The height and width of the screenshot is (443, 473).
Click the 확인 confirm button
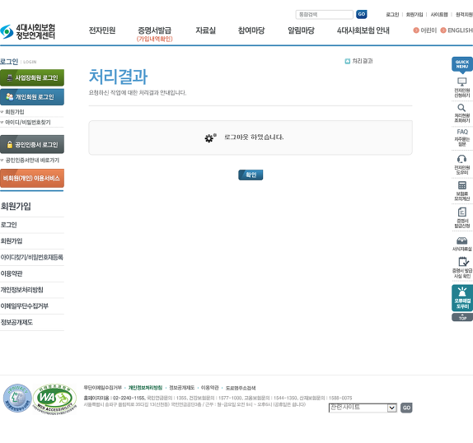pos(251,175)
